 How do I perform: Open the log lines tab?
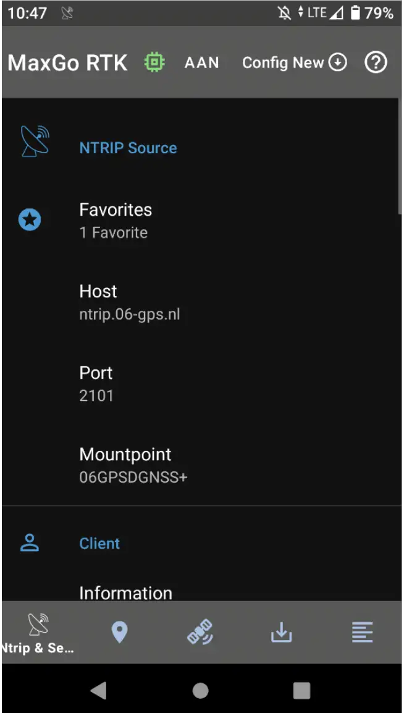click(362, 632)
